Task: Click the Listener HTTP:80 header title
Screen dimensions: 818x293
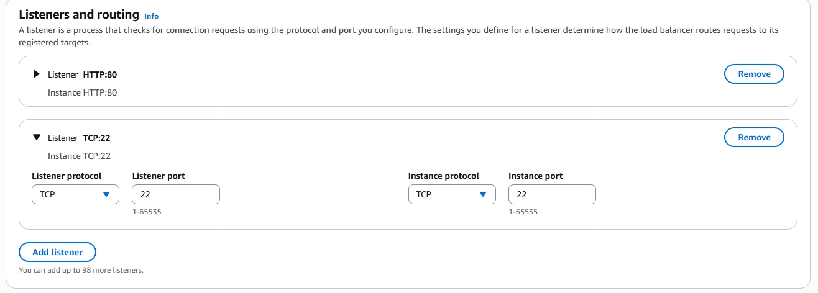Action: [82, 74]
